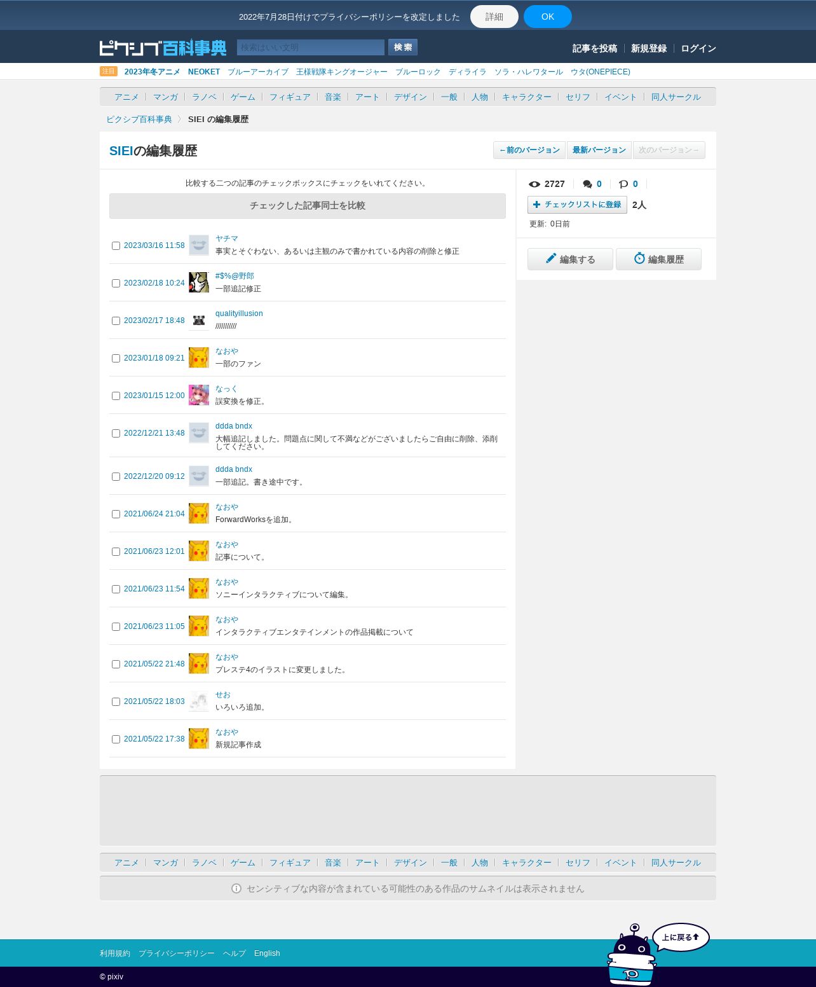816x987 pixels.
Task: Open the 音楽 category in the bottom menu
Action: coord(333,863)
